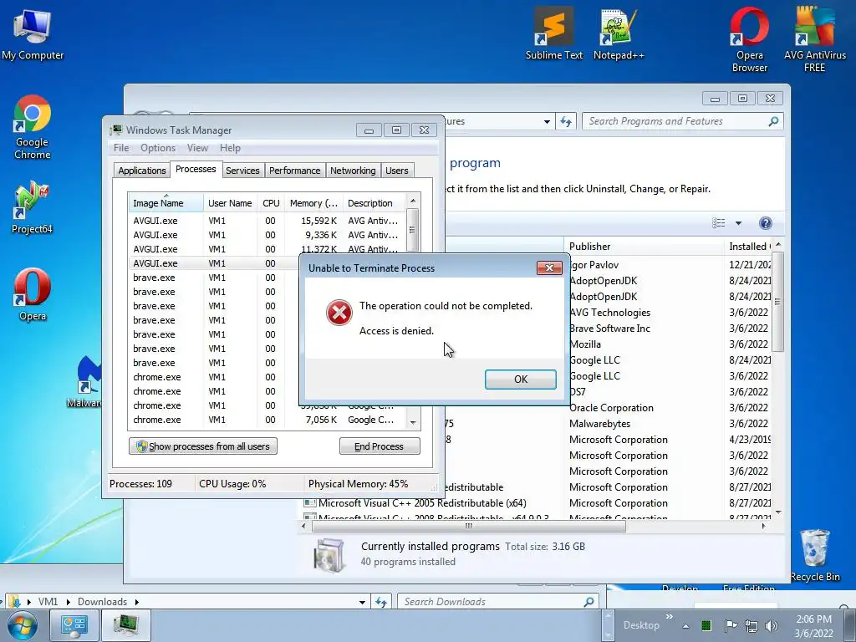Open My Computer desktop icon

[x=33, y=35]
